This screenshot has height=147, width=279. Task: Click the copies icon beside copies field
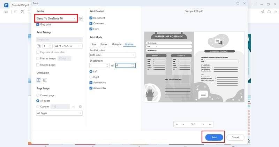(39, 46)
